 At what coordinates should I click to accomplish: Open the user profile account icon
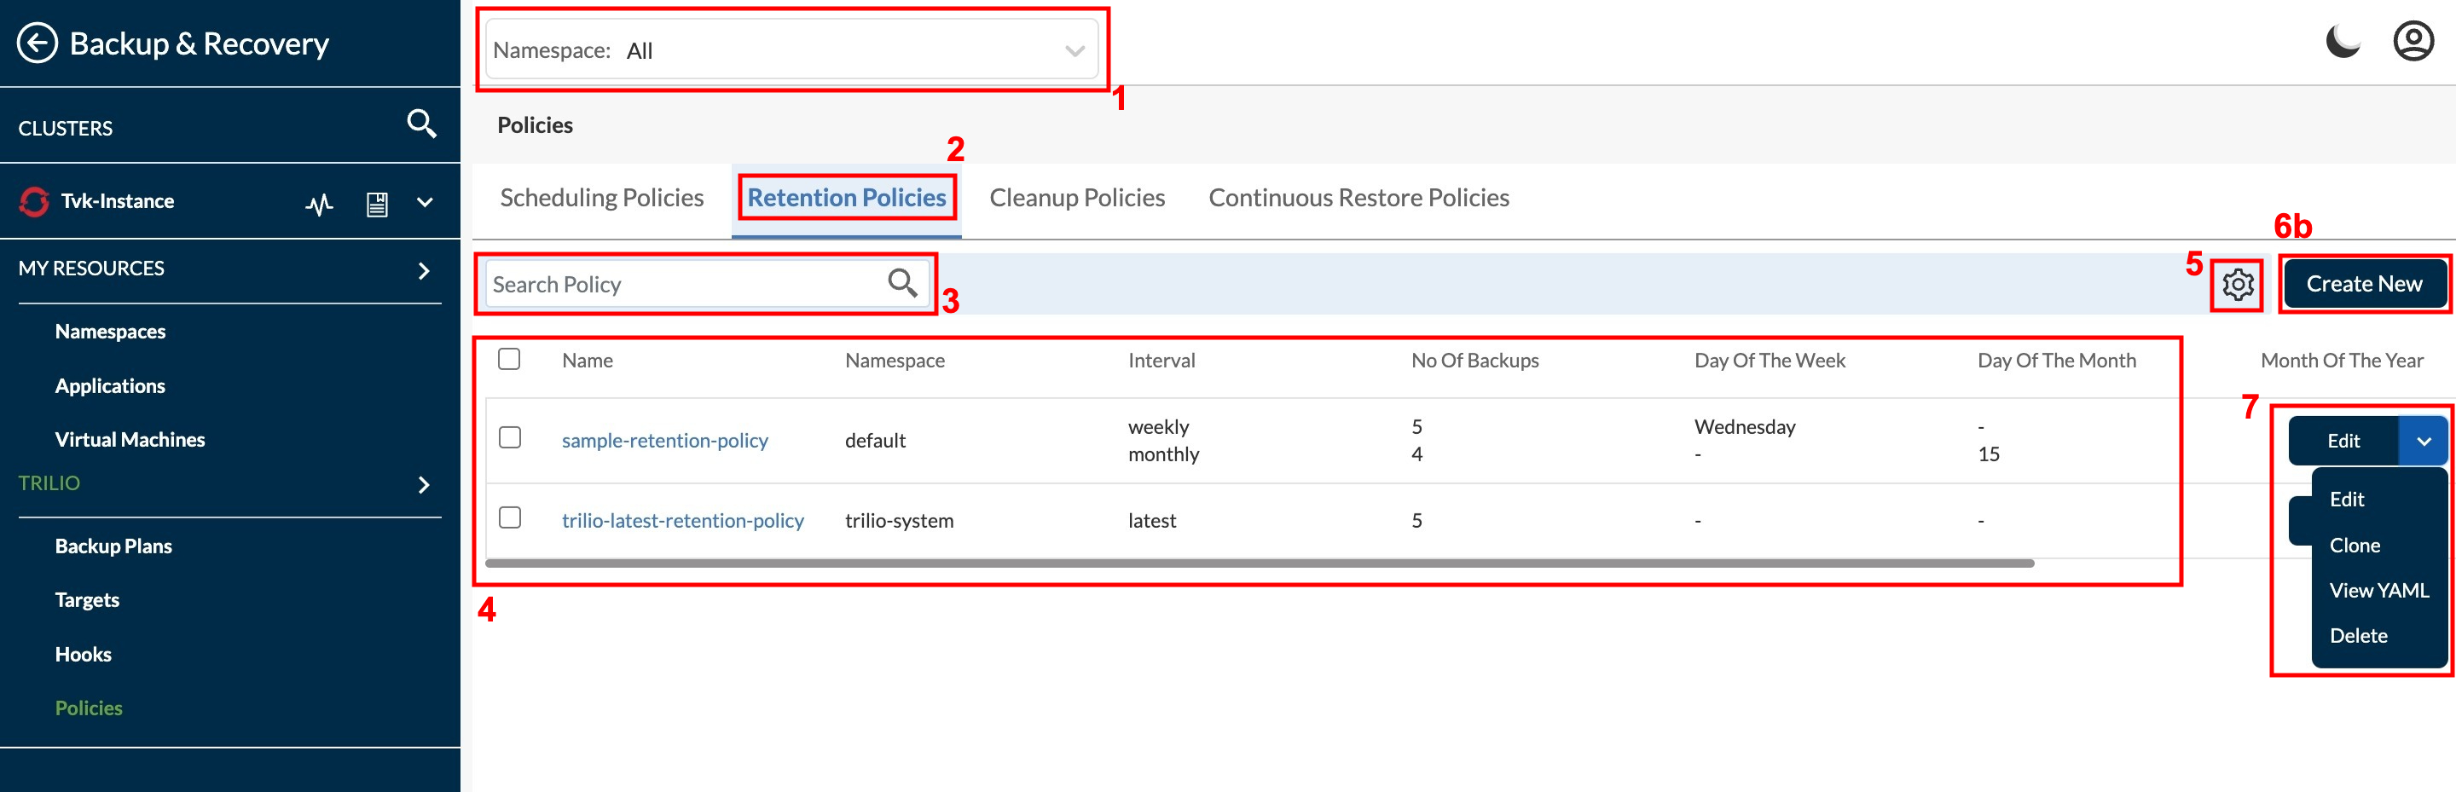point(2413,42)
